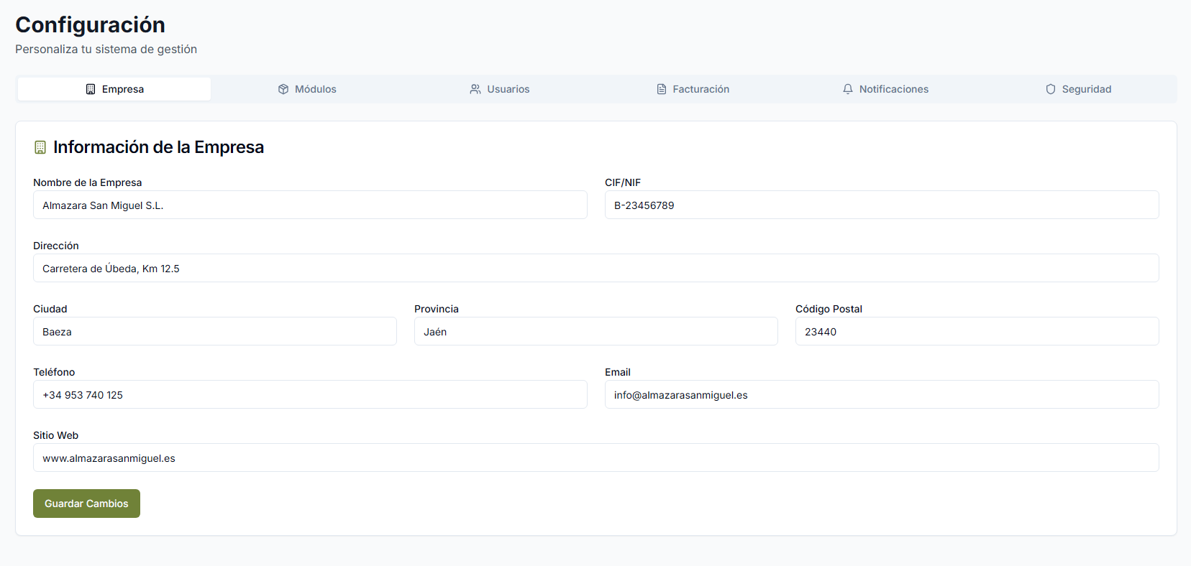Switch to the Módulos tab label

tap(315, 89)
